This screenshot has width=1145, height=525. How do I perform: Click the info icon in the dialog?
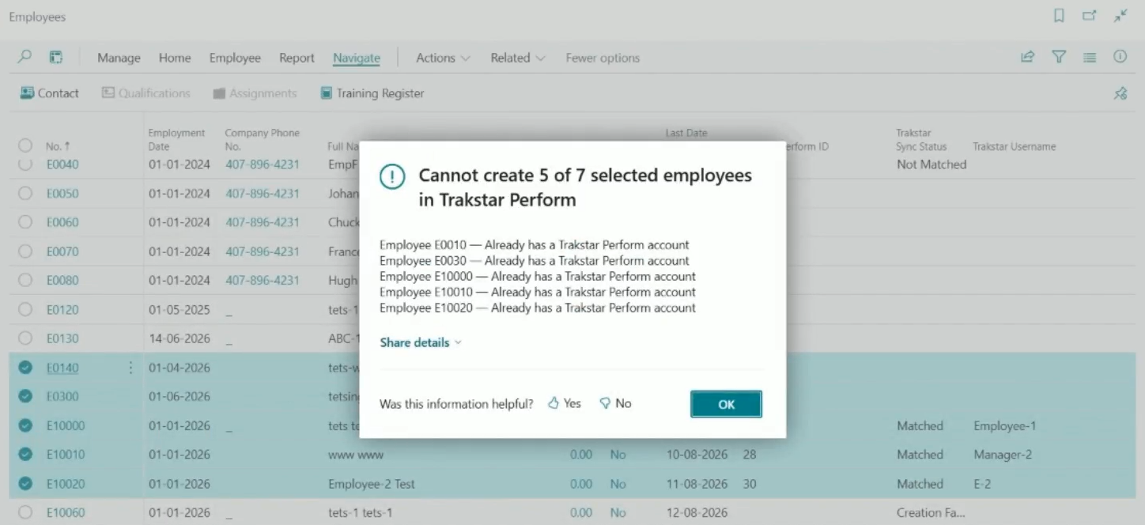point(392,177)
